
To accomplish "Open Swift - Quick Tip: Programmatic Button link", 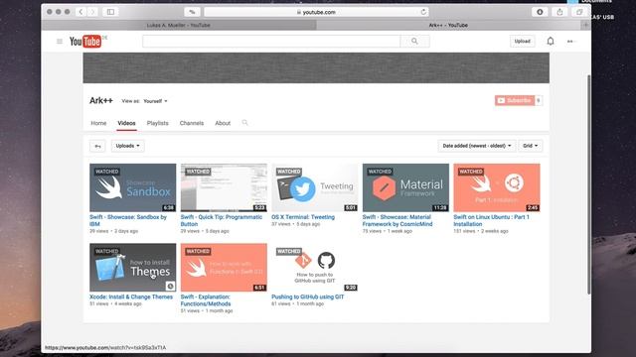I will click(222, 220).
